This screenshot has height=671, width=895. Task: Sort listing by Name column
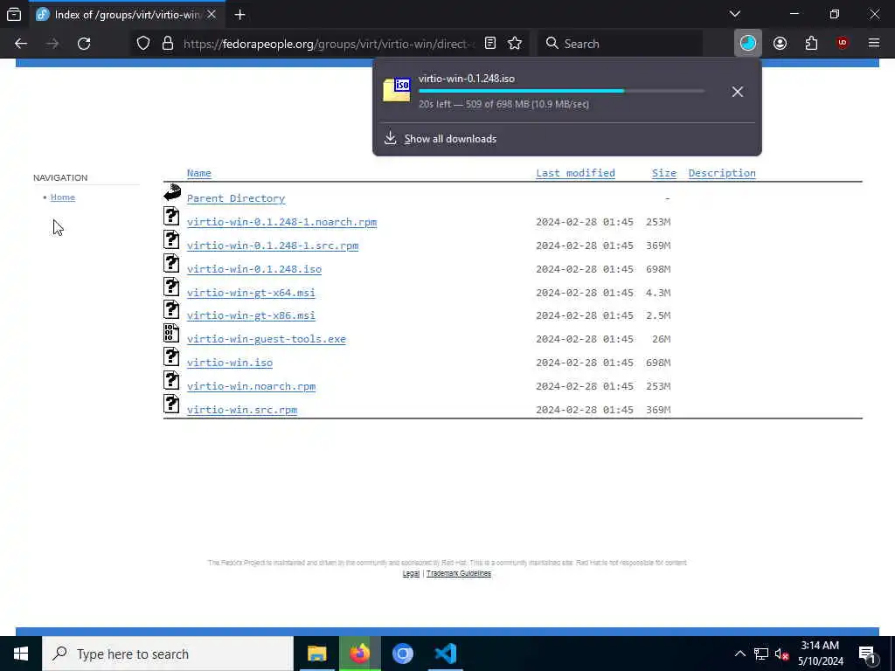coord(199,173)
